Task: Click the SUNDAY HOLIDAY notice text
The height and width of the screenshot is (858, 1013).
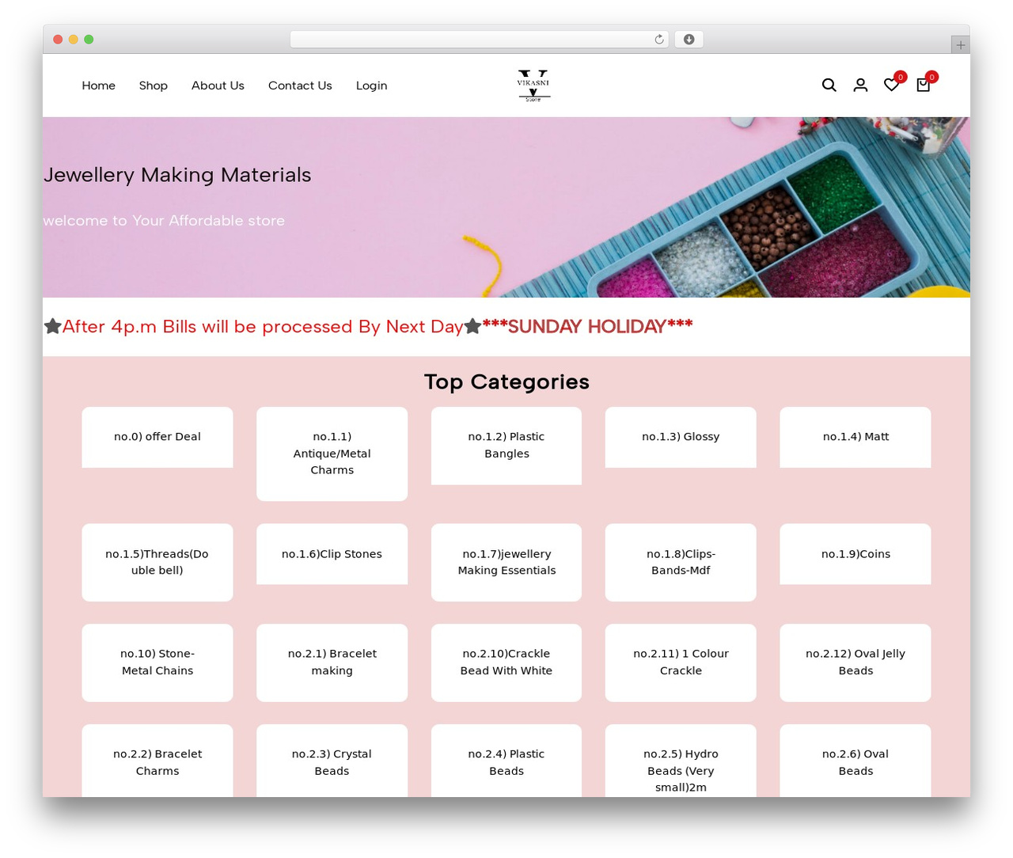Action: [x=587, y=326]
